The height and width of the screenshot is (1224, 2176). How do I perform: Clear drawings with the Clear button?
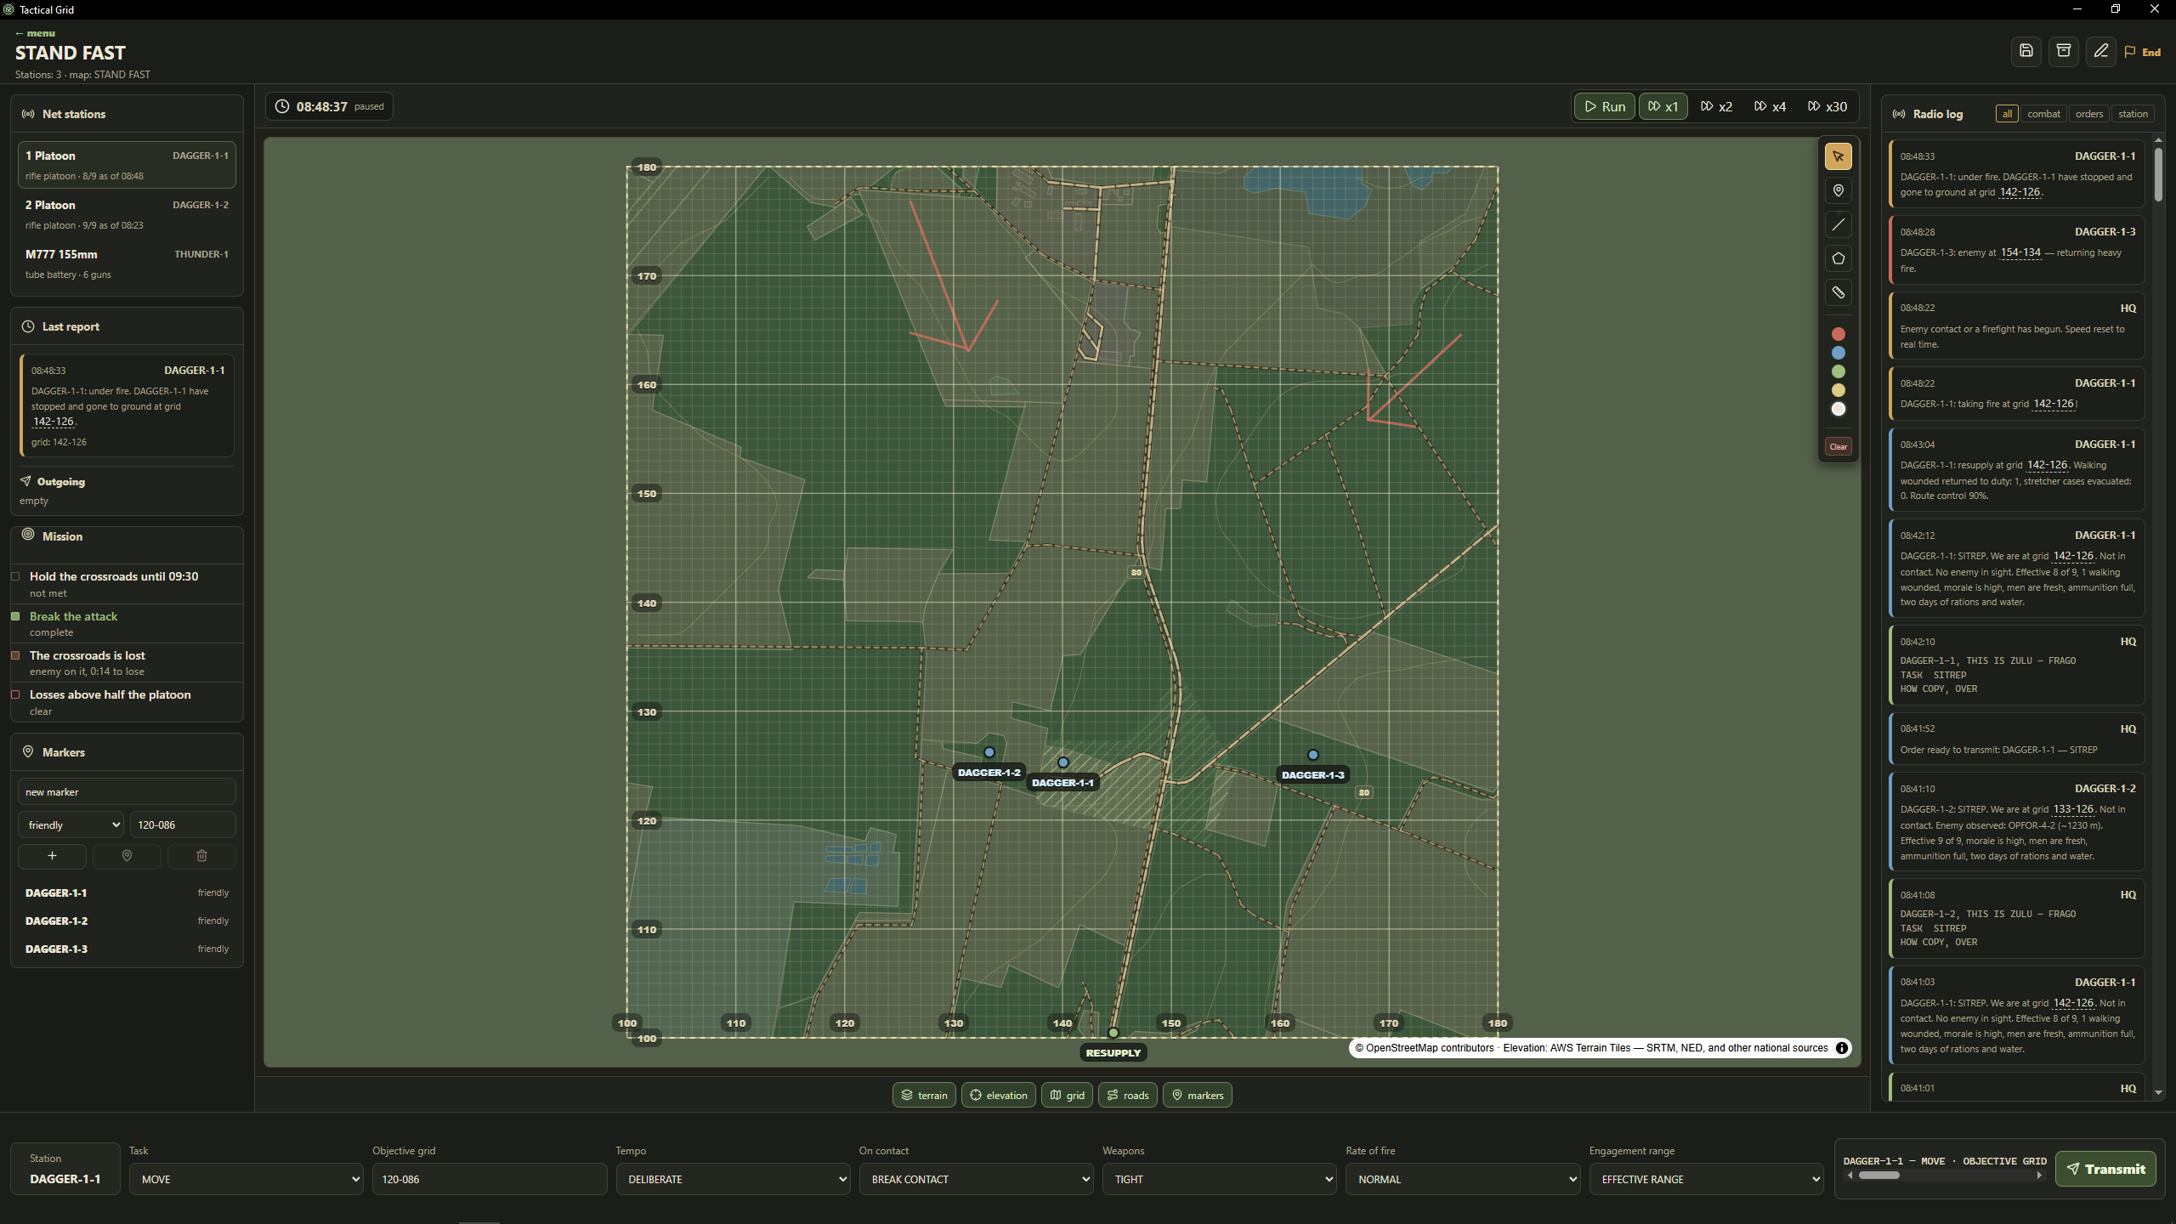click(1838, 446)
